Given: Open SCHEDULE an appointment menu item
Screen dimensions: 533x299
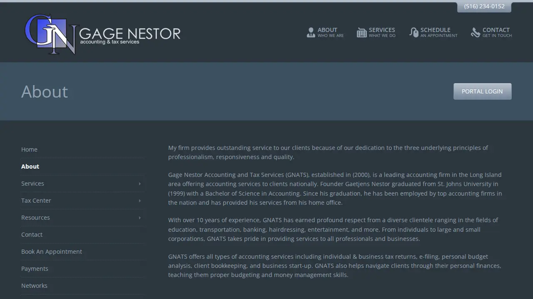Looking at the screenshot, I should tap(433, 32).
